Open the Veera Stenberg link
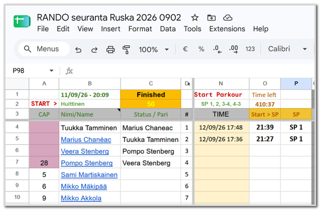The image size is (320, 210). click(85, 152)
